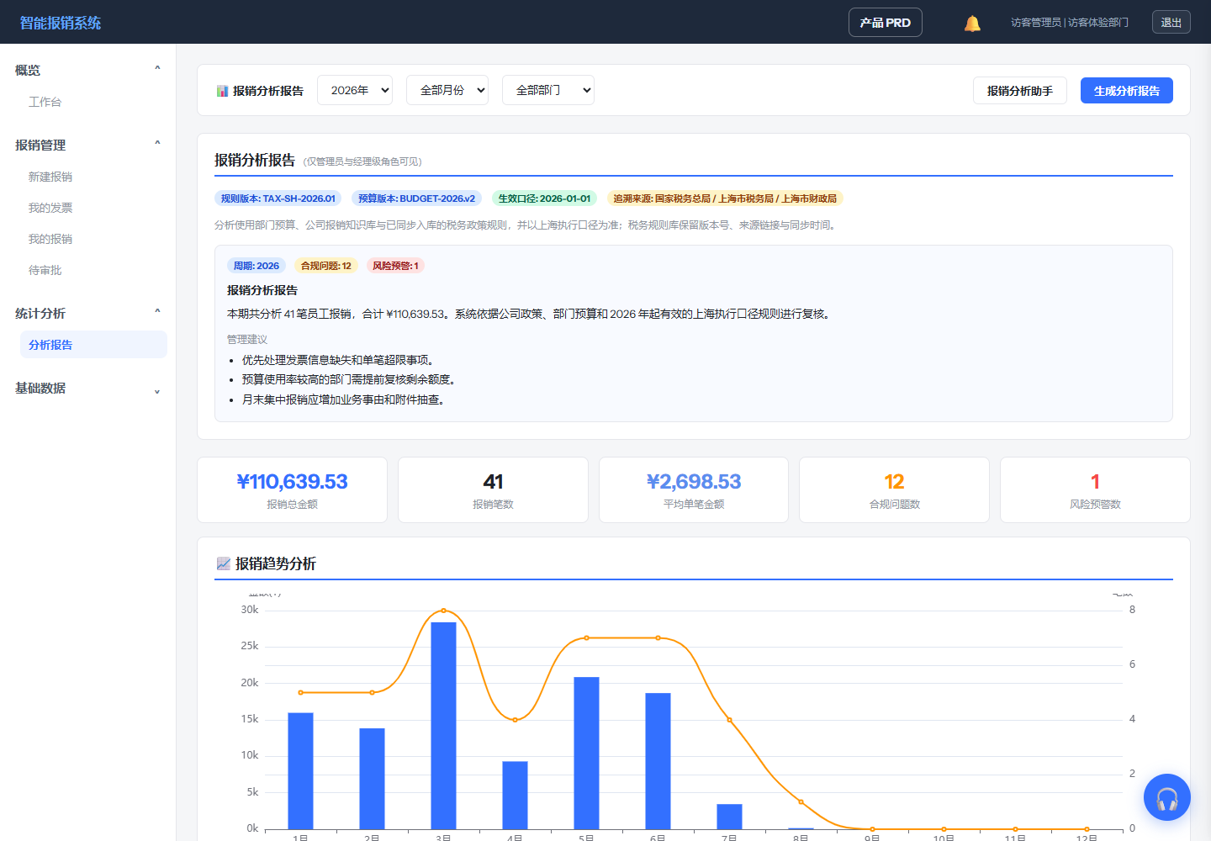Viewport: 1211px width, 841px height.
Task: Click the May bar in trend chart
Action: coord(586,753)
